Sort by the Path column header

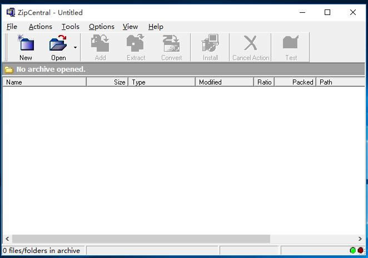[341, 82]
